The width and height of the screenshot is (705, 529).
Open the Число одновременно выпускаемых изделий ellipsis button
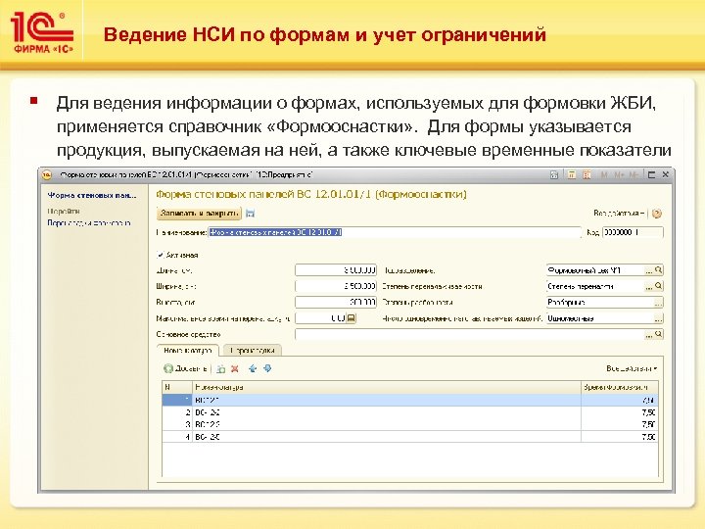tap(658, 318)
